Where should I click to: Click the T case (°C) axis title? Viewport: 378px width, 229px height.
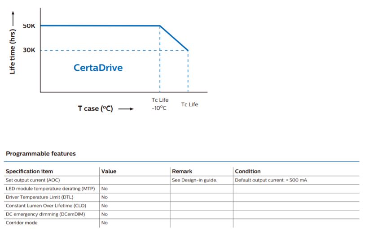96,108
